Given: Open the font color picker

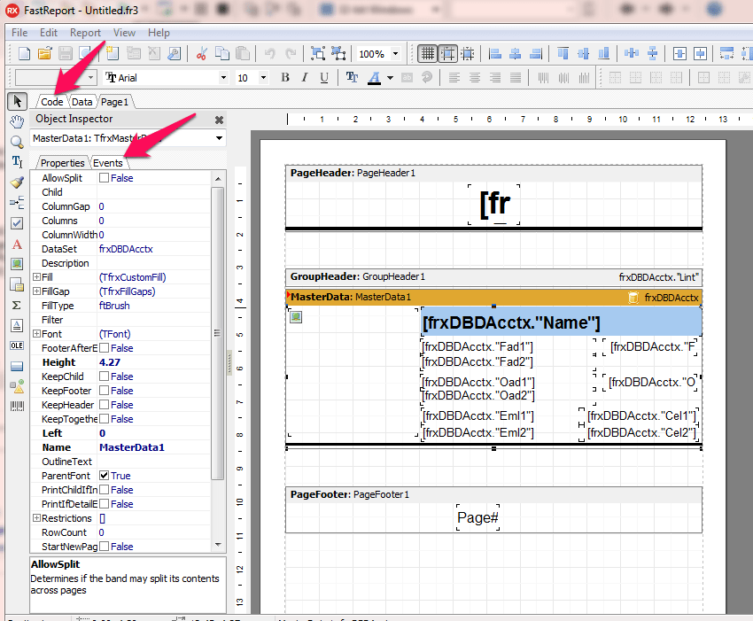Looking at the screenshot, I should click(x=390, y=78).
